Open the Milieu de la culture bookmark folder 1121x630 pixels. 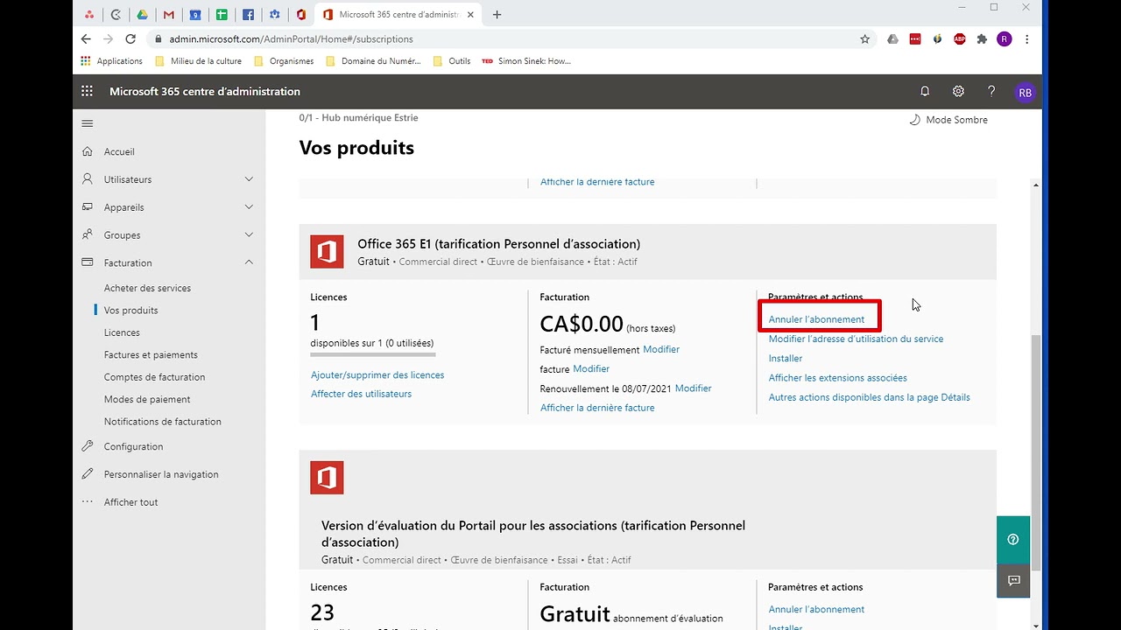tap(198, 61)
